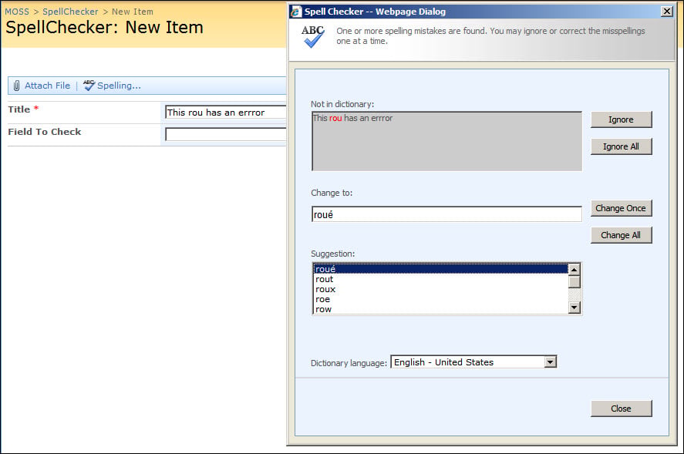The height and width of the screenshot is (454, 684).
Task: Select suggestion 'rout'
Action: [440, 279]
